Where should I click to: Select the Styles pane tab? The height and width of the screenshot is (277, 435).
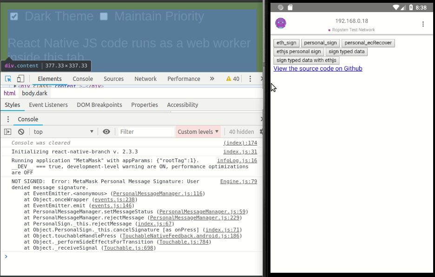pos(13,105)
